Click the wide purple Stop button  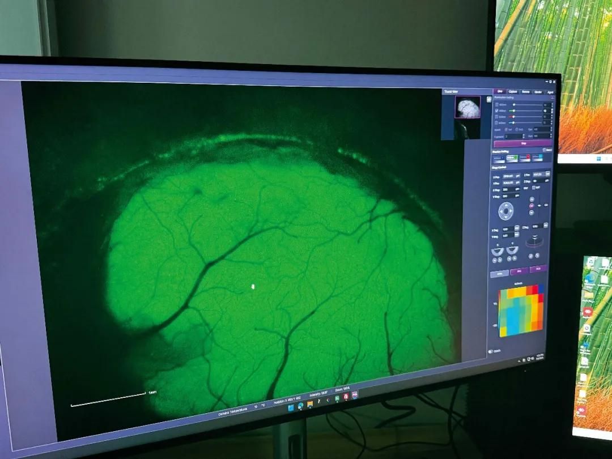point(524,143)
